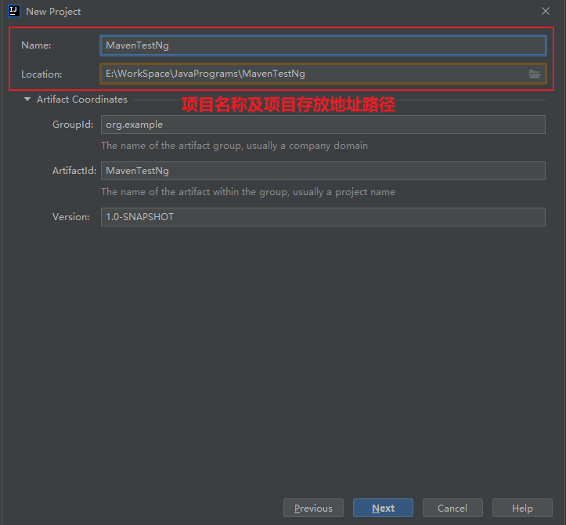Click the ArtifactId input field

(x=323, y=171)
